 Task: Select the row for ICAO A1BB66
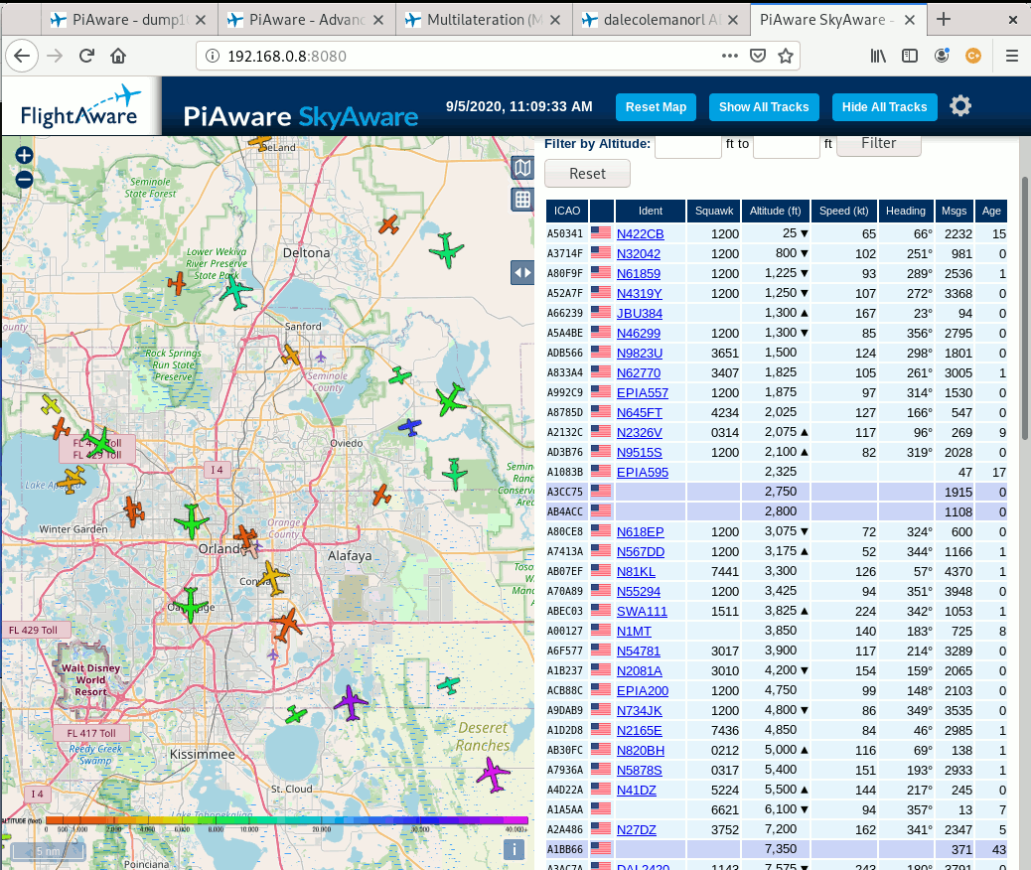(x=777, y=849)
